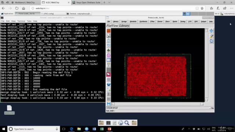The image size is (235, 132).
Task: Open the FPlan menu in Proton
Action: (152, 22)
